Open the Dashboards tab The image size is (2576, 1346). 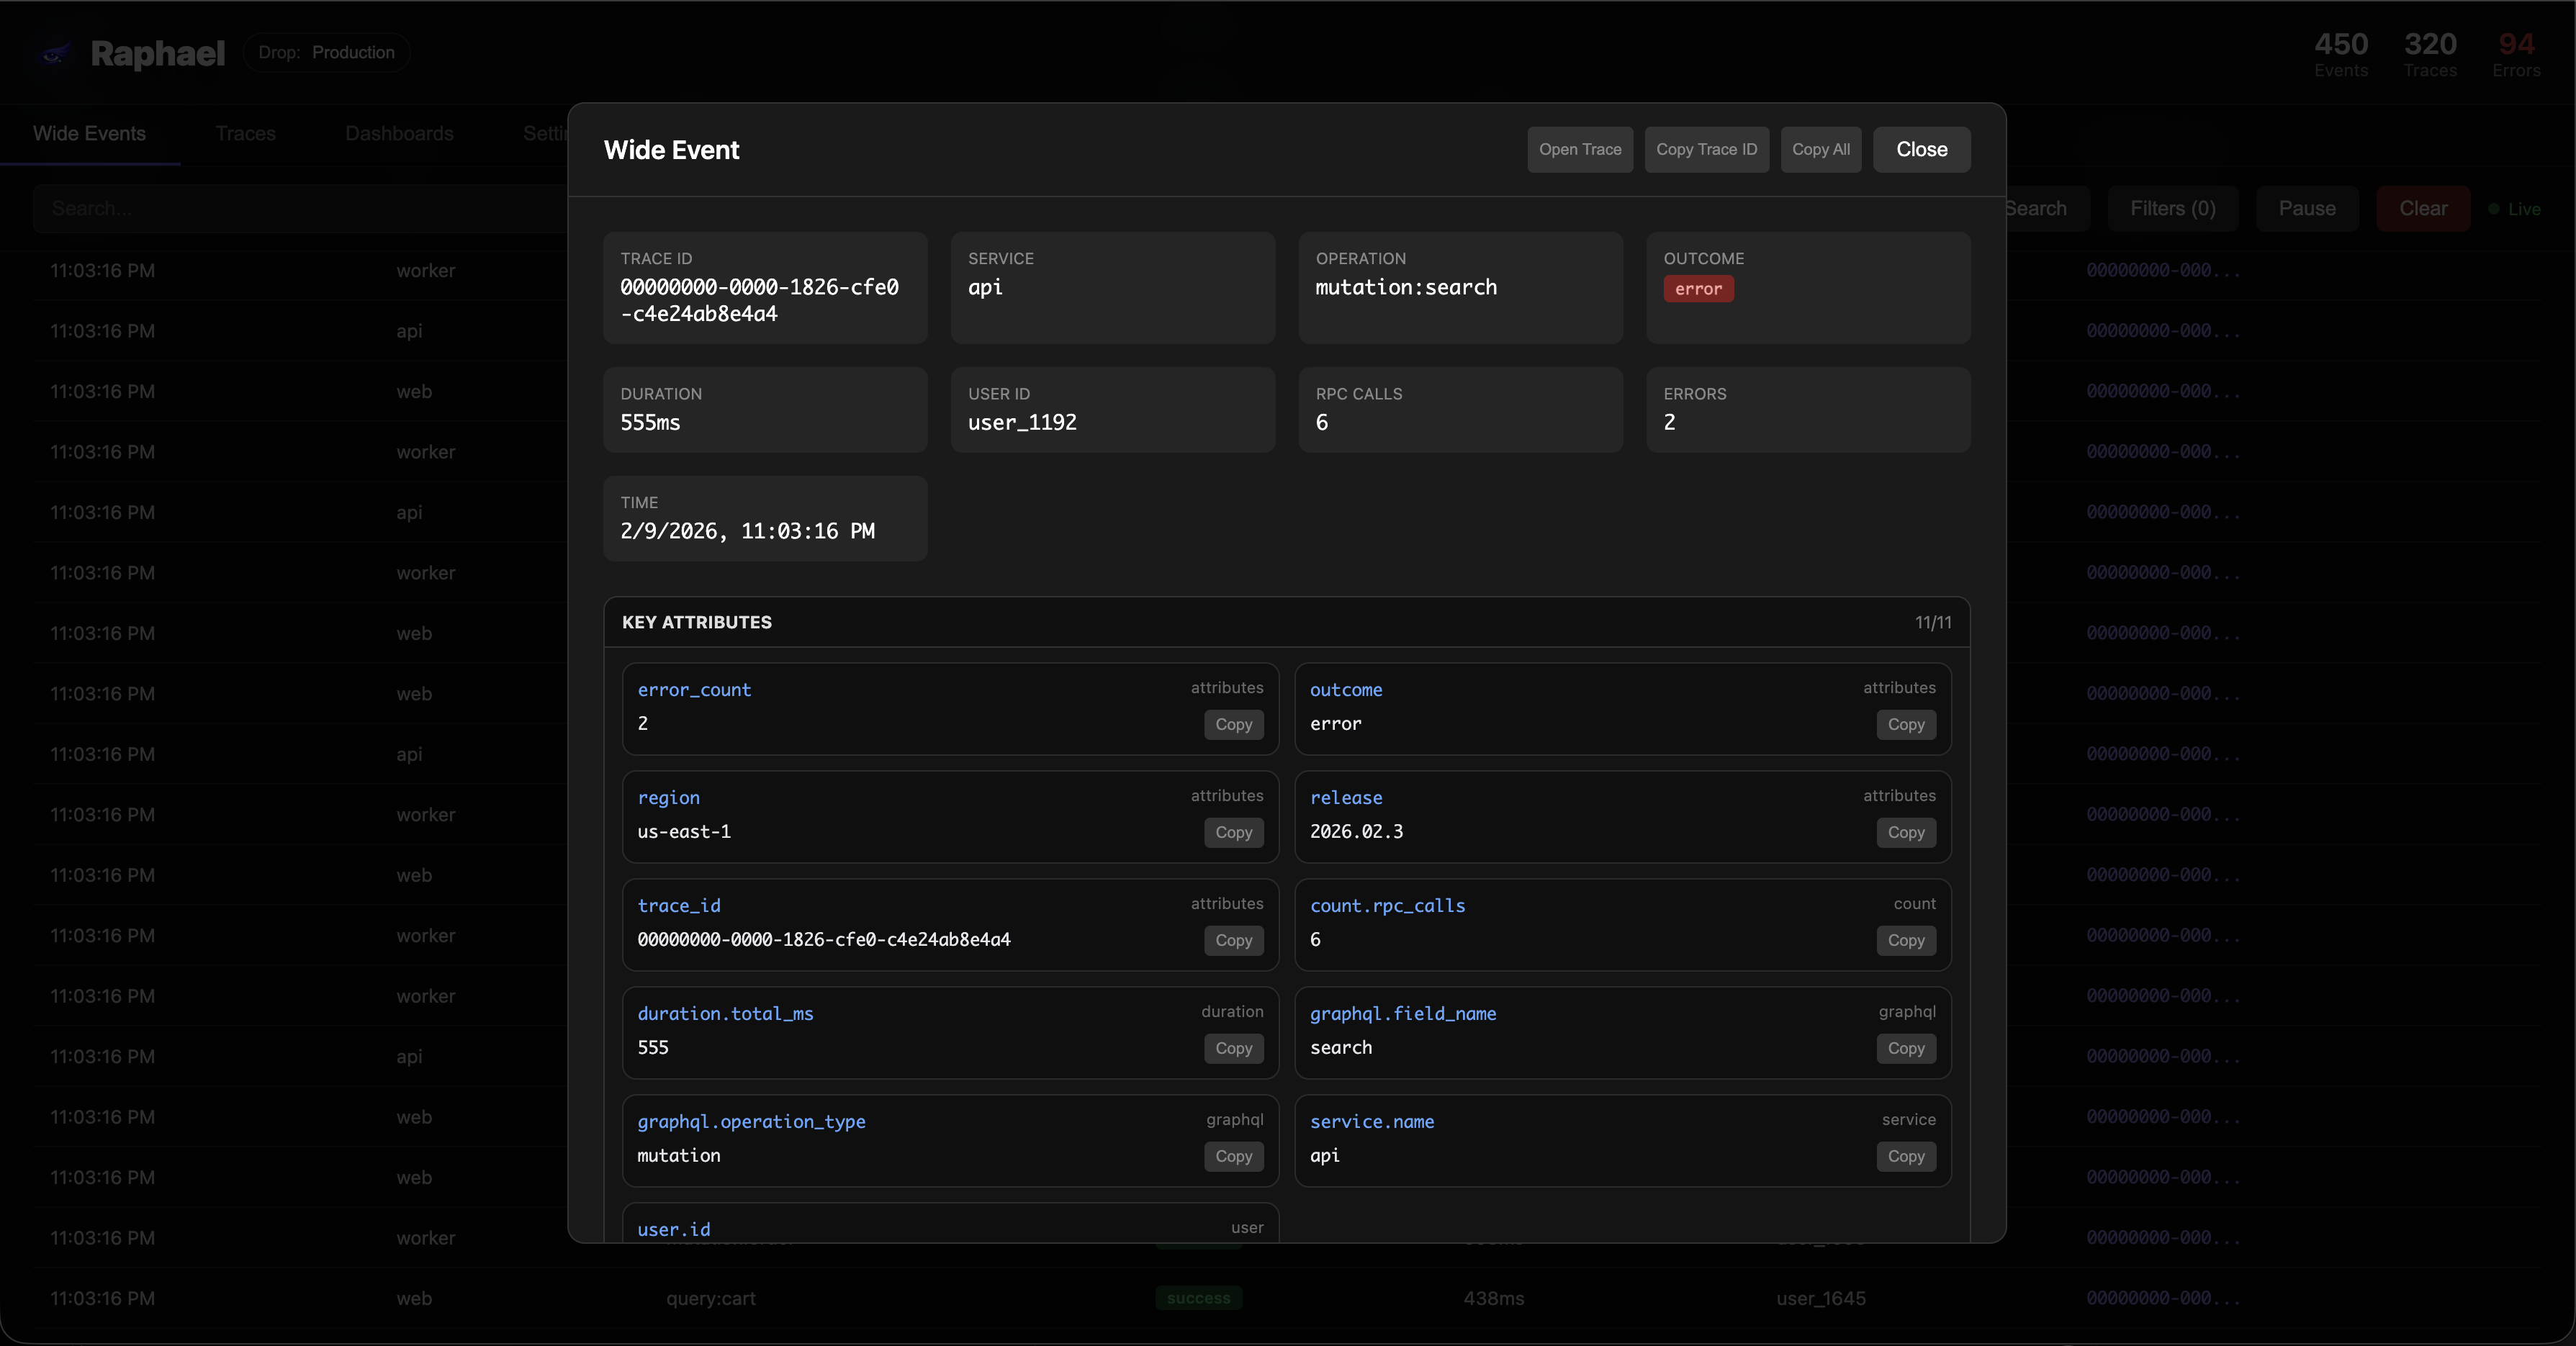[x=399, y=133]
